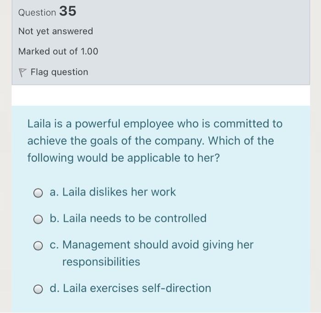Click question line starting 'Laila is a powerful'
321x313 pixels.
pos(155,124)
